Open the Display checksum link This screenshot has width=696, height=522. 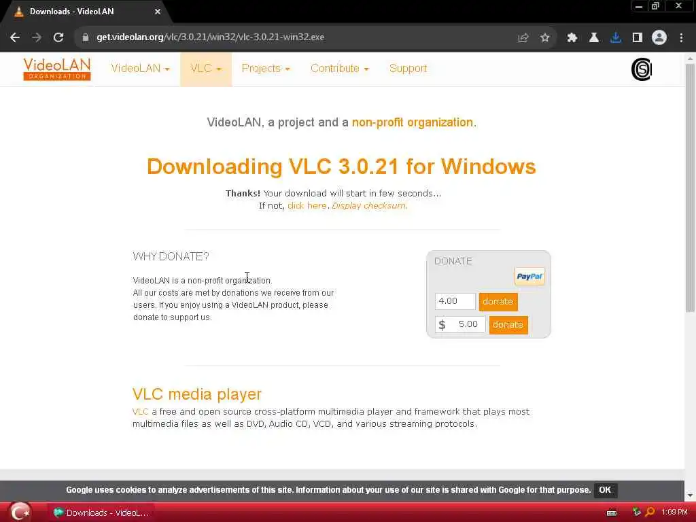click(369, 206)
